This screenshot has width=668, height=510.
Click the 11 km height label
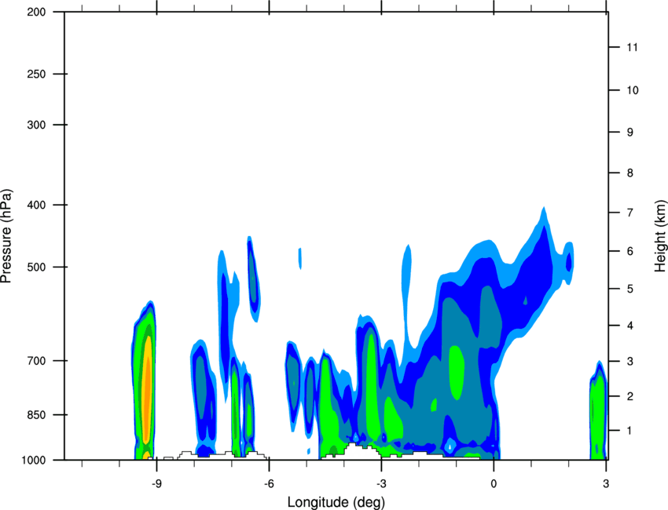[633, 47]
